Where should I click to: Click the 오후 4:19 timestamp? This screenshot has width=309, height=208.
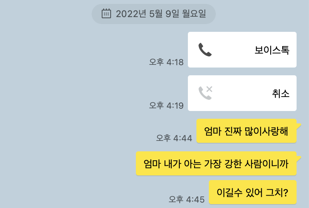166,106
